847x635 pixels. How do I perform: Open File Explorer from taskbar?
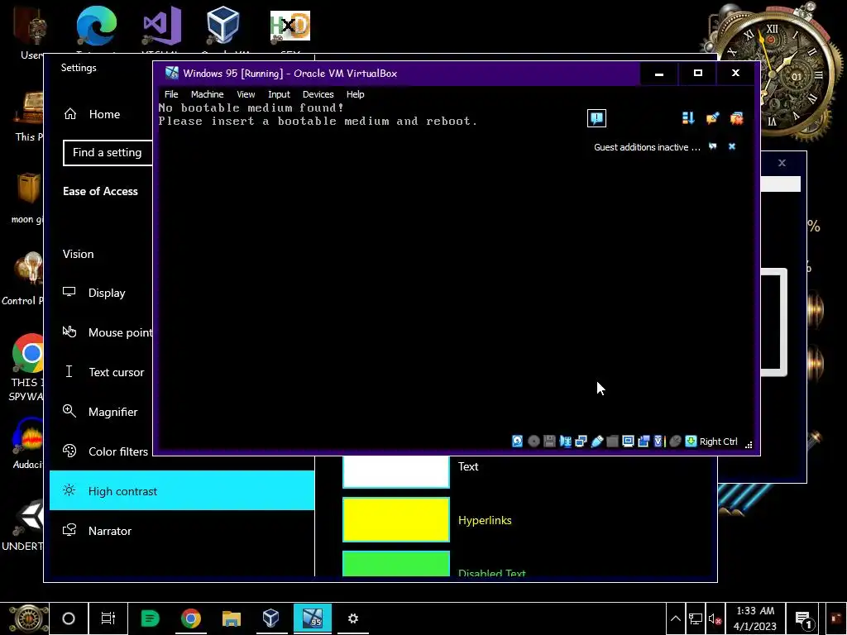(232, 618)
